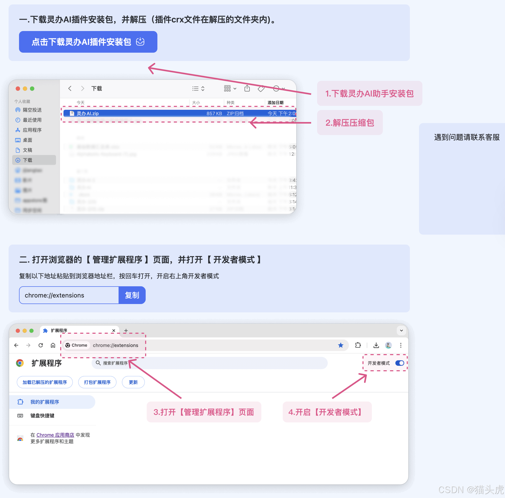Viewport: 505px width, 498px height.
Task: Click the bookmark star icon
Action: 341,345
